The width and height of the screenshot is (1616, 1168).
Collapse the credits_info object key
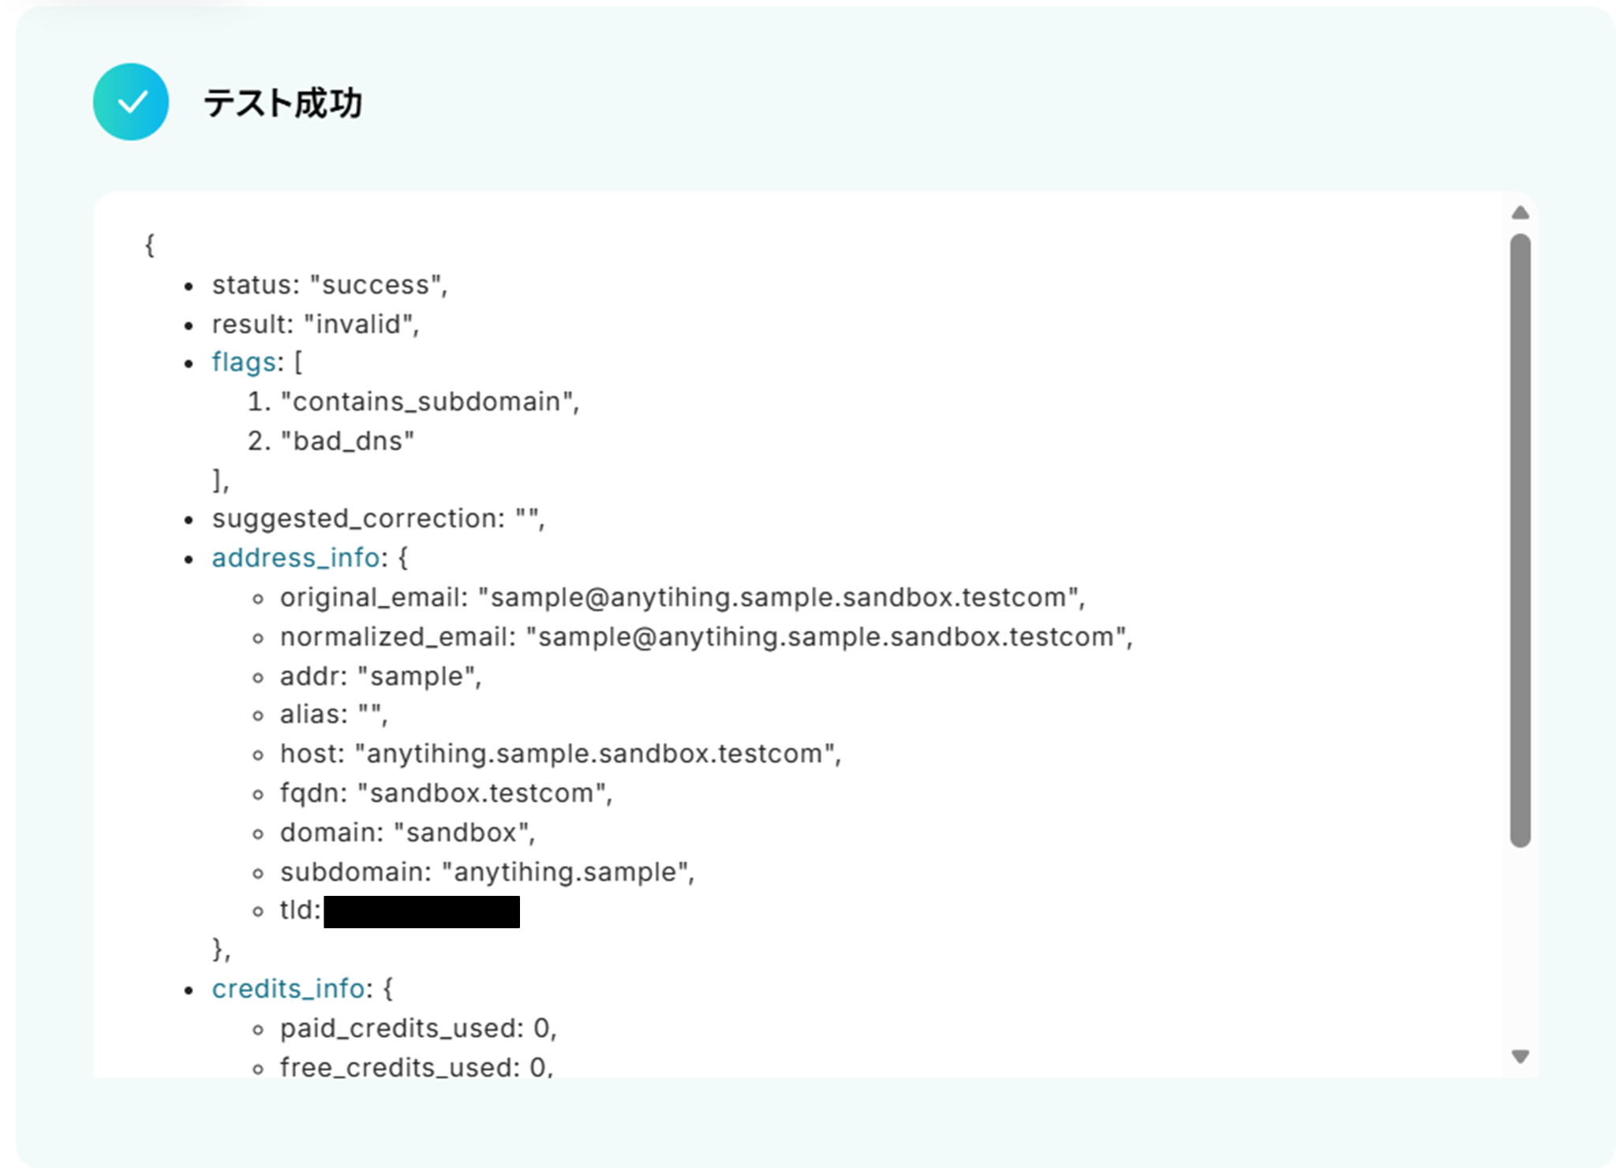288,988
